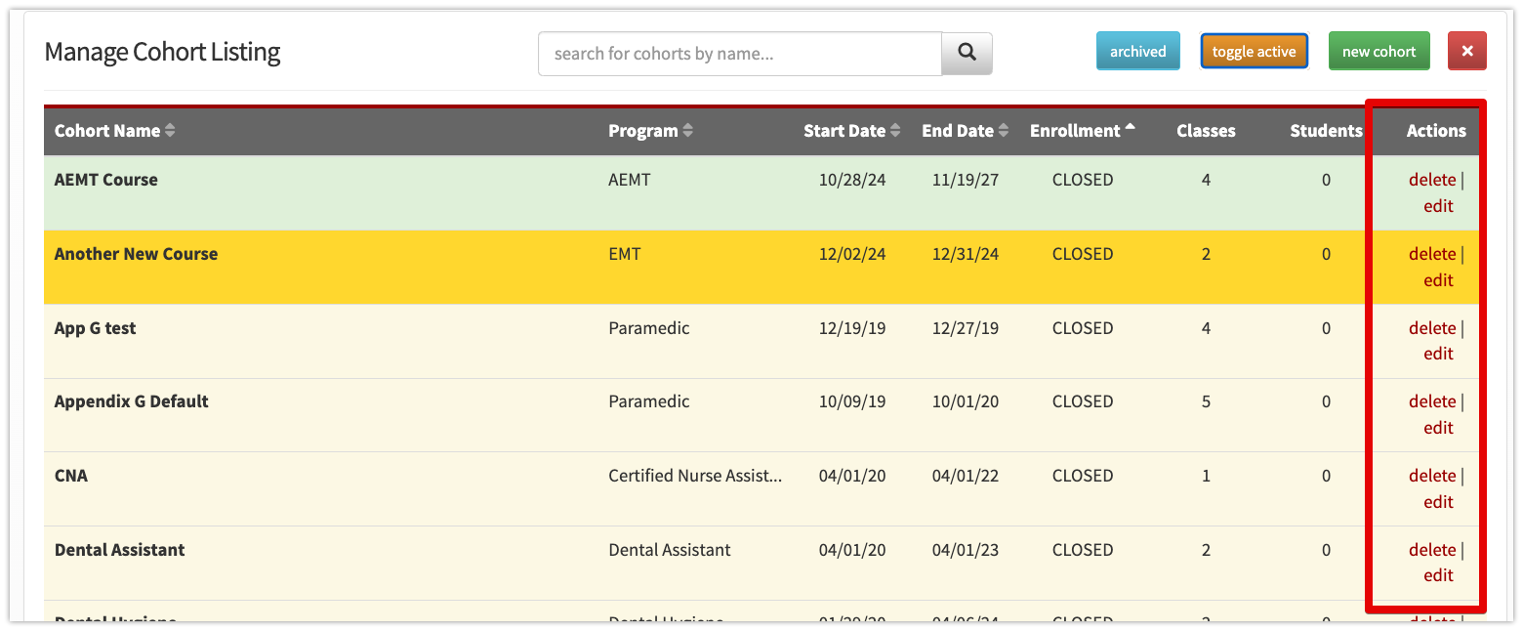Edit the AEMT Course cohort

(1438, 206)
